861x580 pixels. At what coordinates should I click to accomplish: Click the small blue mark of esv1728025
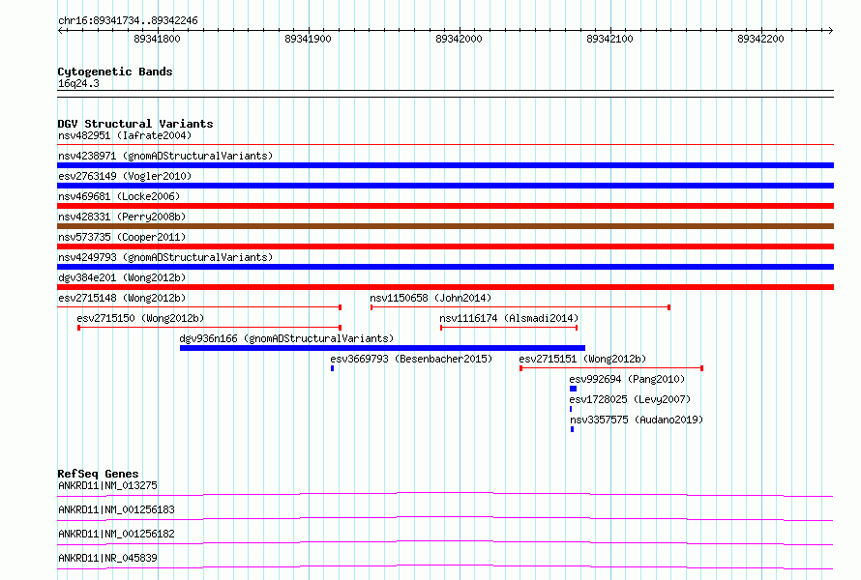coord(571,409)
